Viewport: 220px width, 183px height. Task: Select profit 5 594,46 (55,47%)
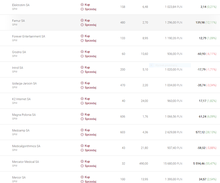pyautogui.click(x=205, y=164)
